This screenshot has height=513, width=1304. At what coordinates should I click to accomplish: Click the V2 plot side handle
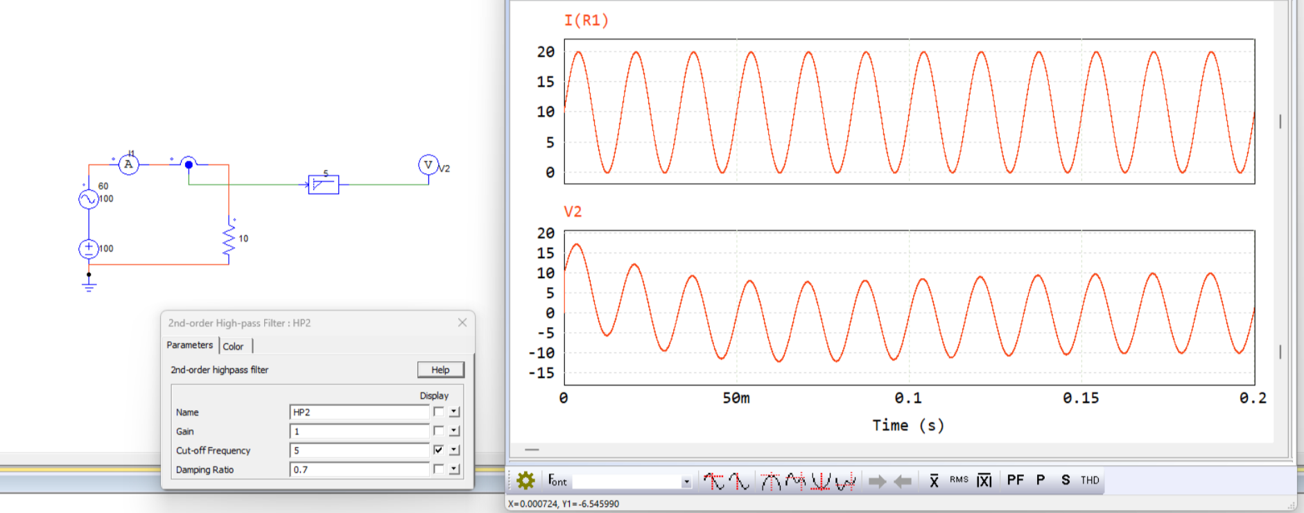point(1280,352)
